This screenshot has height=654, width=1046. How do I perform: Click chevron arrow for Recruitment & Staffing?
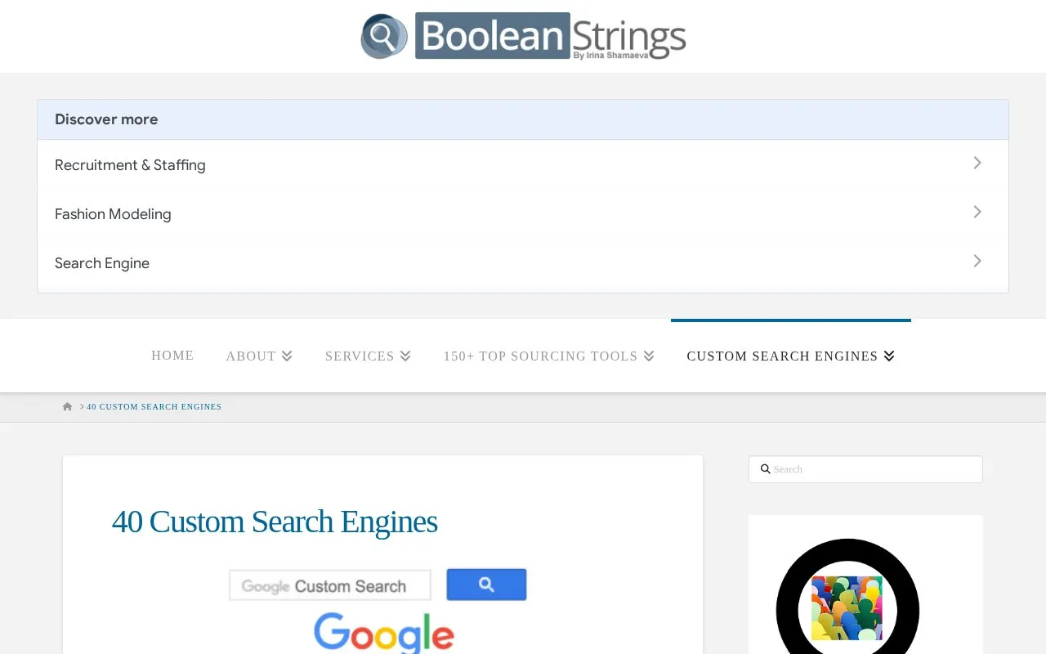[x=977, y=163]
